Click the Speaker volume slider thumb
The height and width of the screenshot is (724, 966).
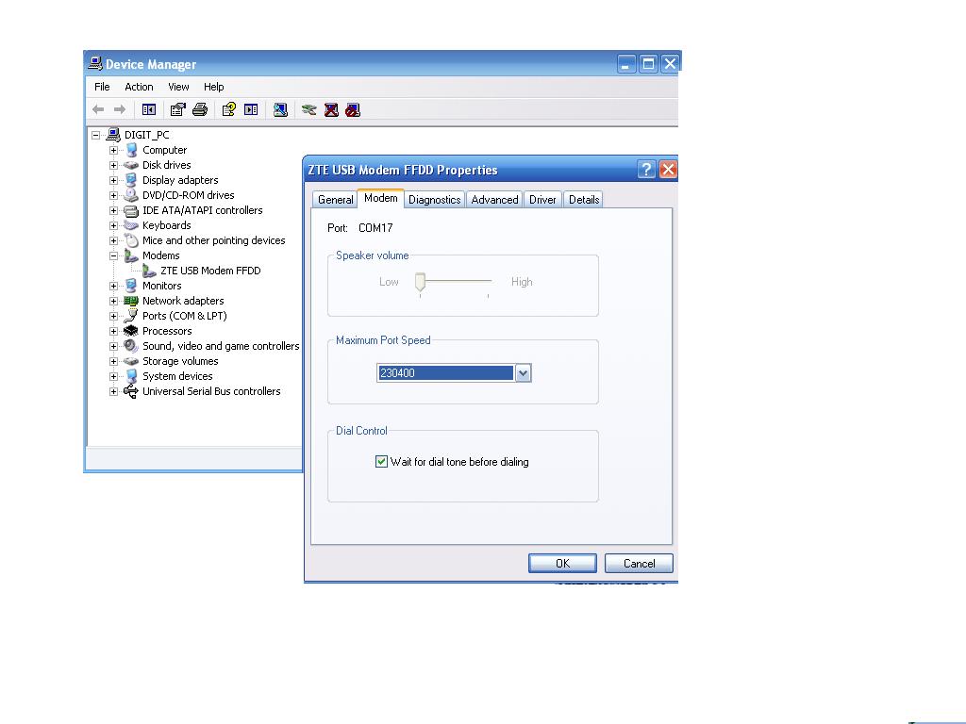[x=420, y=282]
